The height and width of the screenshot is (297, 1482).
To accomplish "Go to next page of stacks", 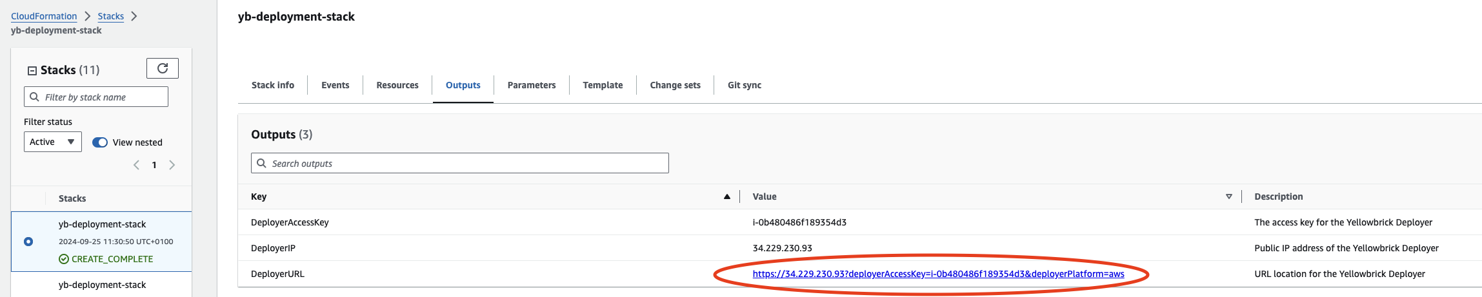I will [x=172, y=165].
